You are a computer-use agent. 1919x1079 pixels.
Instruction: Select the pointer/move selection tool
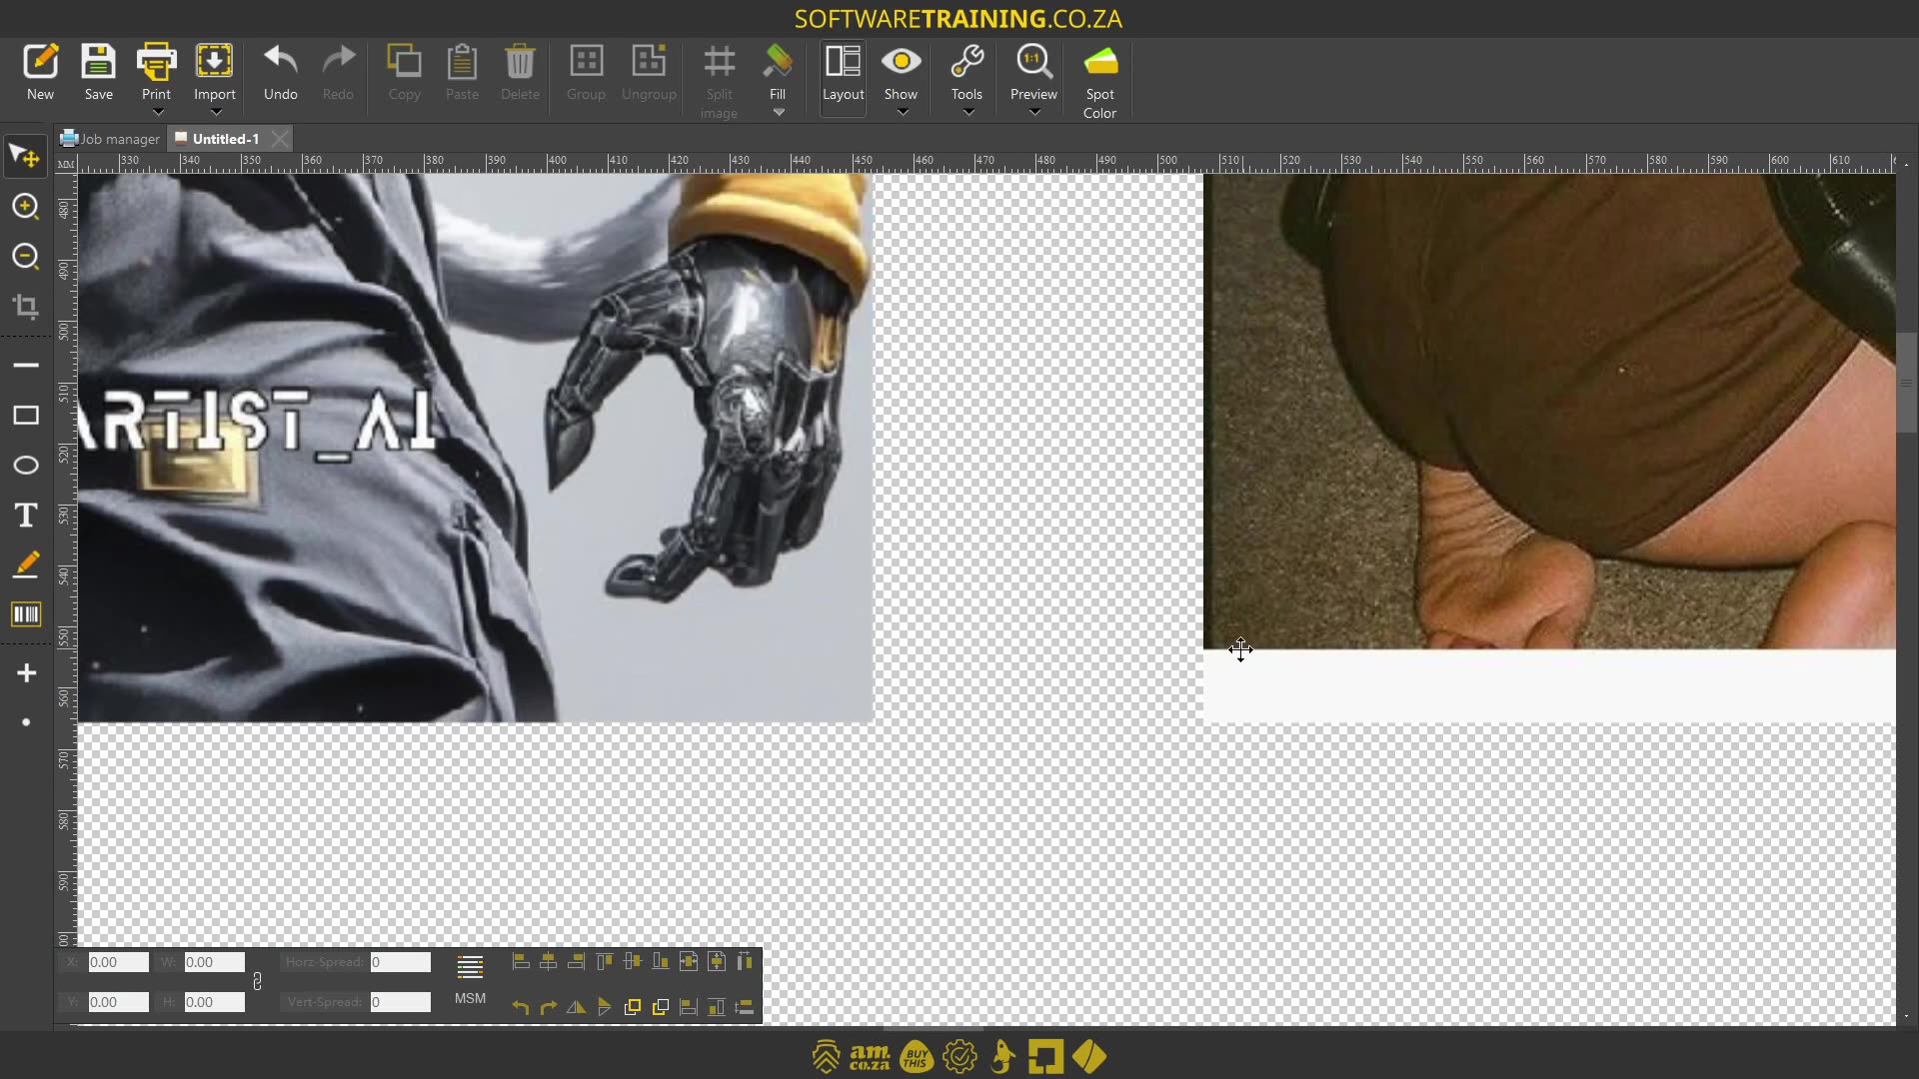click(x=25, y=156)
